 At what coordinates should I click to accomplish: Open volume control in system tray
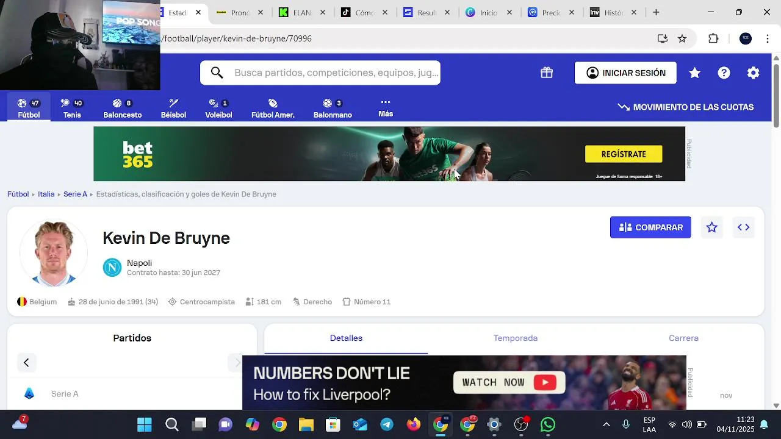coord(687,424)
